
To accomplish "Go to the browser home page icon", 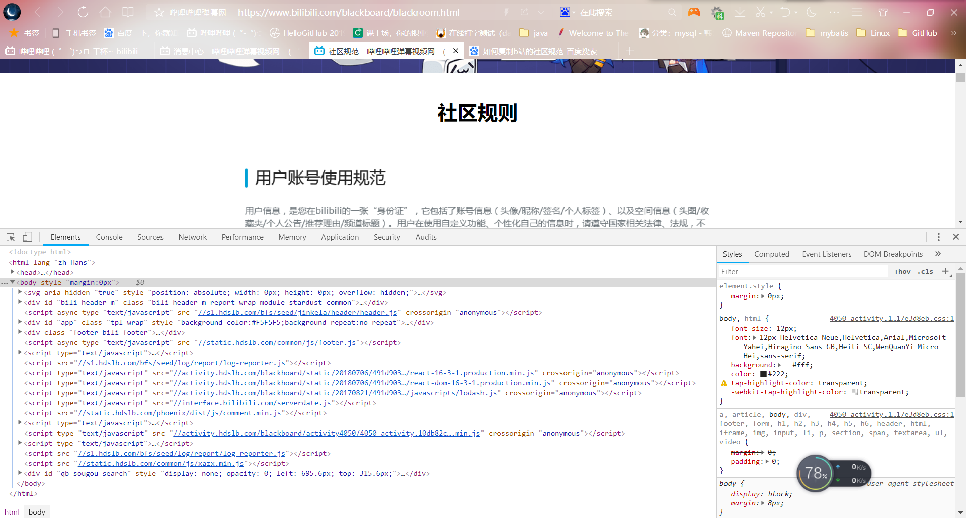I will click(105, 12).
